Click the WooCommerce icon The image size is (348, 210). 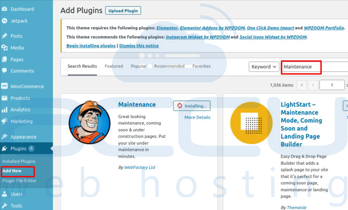[5, 86]
